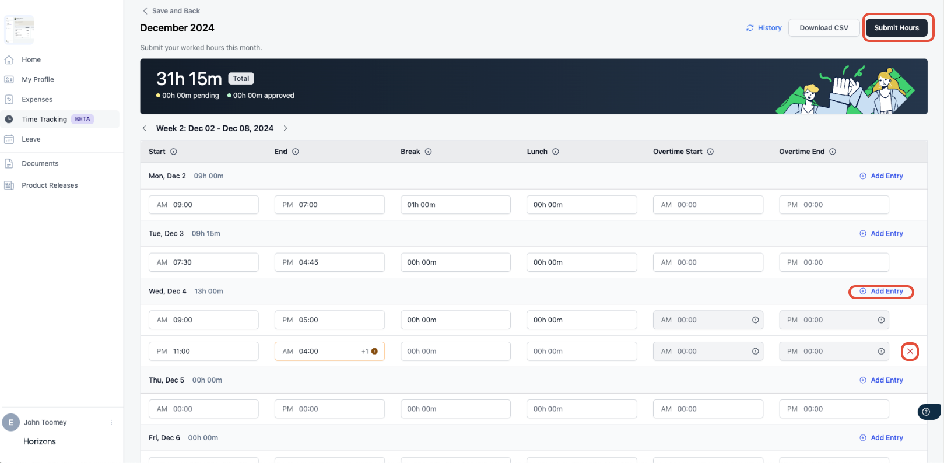This screenshot has width=944, height=463.
Task: Click the Horizons logo text in sidebar
Action: coord(40,441)
